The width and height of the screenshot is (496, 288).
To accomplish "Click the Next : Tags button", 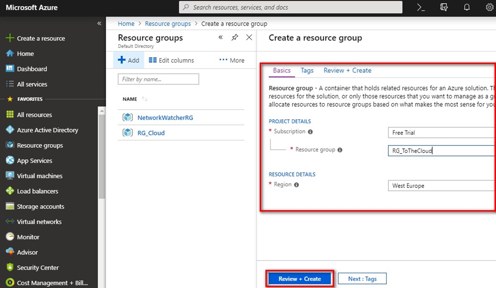I will pyautogui.click(x=362, y=279).
